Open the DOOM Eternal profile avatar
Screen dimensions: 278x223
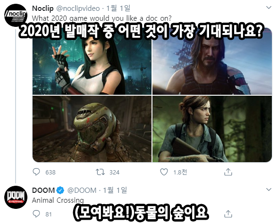pyautogui.click(x=16, y=197)
